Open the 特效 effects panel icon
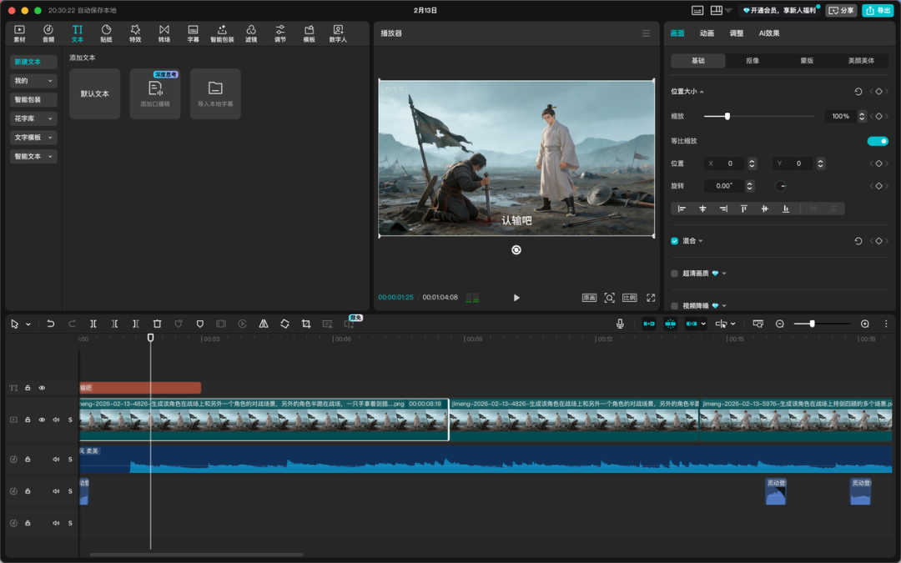The height and width of the screenshot is (563, 901). (x=135, y=33)
